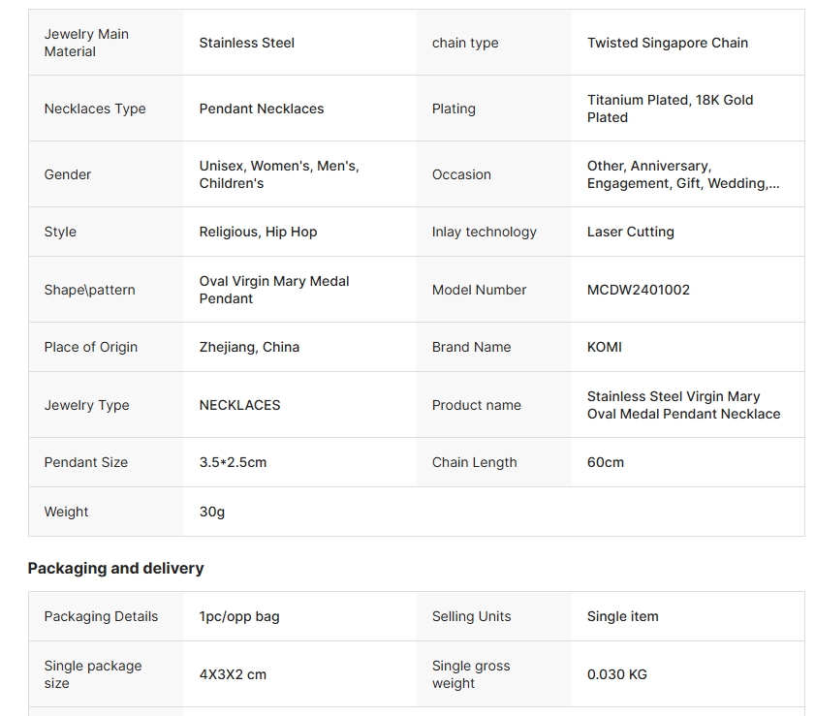The image size is (815, 716).
Task: Click the Zhejiang, China origin value
Action: coord(249,347)
